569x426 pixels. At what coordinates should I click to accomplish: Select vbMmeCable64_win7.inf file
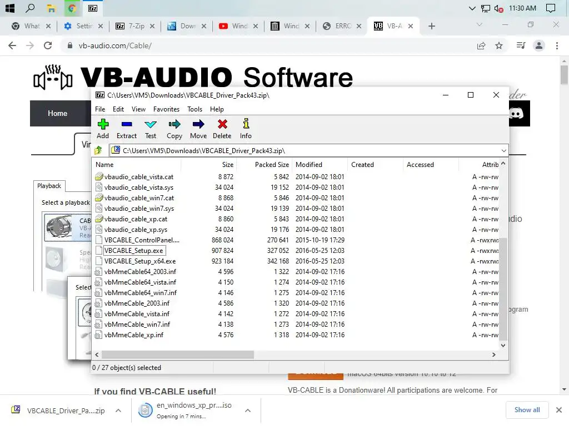pos(141,292)
